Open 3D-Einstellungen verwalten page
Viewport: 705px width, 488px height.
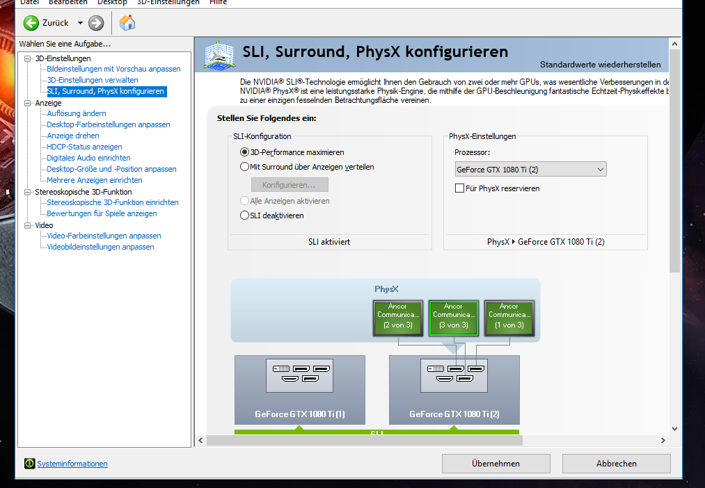tap(93, 80)
